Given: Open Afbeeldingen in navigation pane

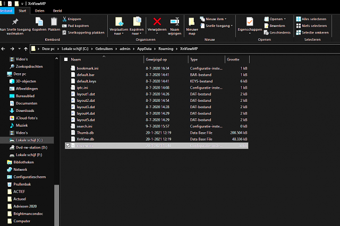Looking at the screenshot, I should pyautogui.click(x=23, y=89).
